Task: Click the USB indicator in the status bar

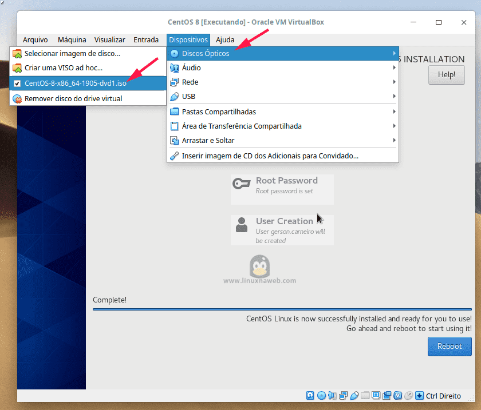Action: 354,396
